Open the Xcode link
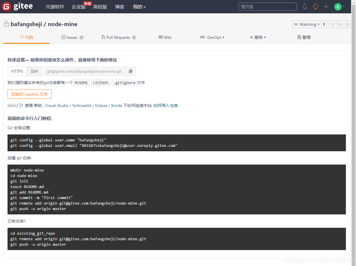Image resolution: width=356 pixels, height=266 pixels. [x=117, y=105]
